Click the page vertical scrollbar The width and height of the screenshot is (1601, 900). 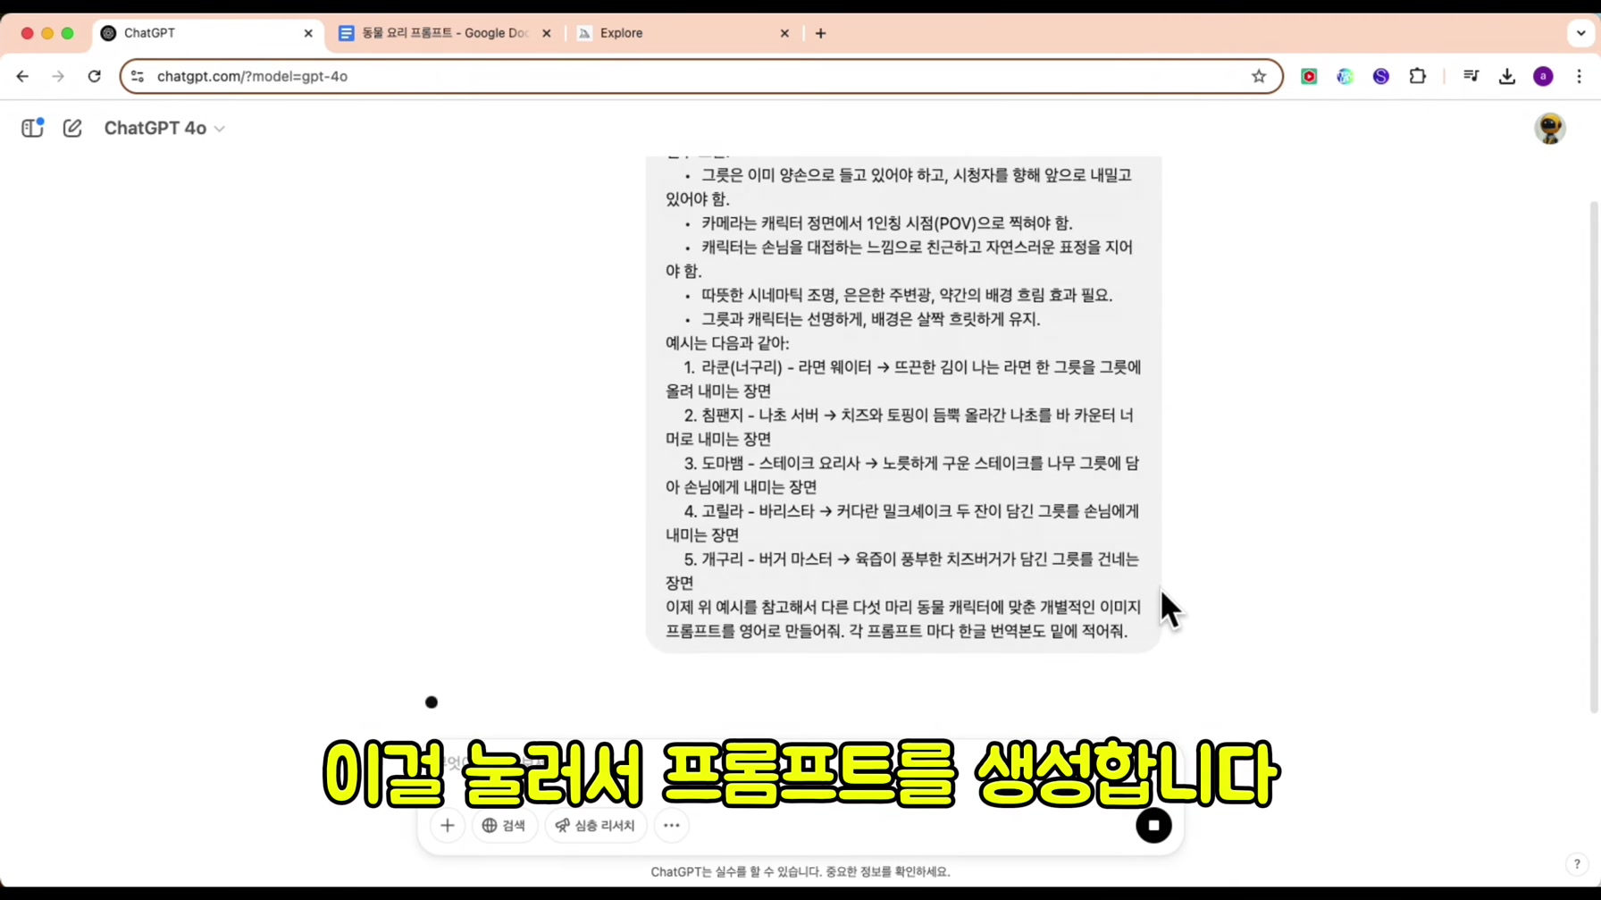pos(1594,456)
